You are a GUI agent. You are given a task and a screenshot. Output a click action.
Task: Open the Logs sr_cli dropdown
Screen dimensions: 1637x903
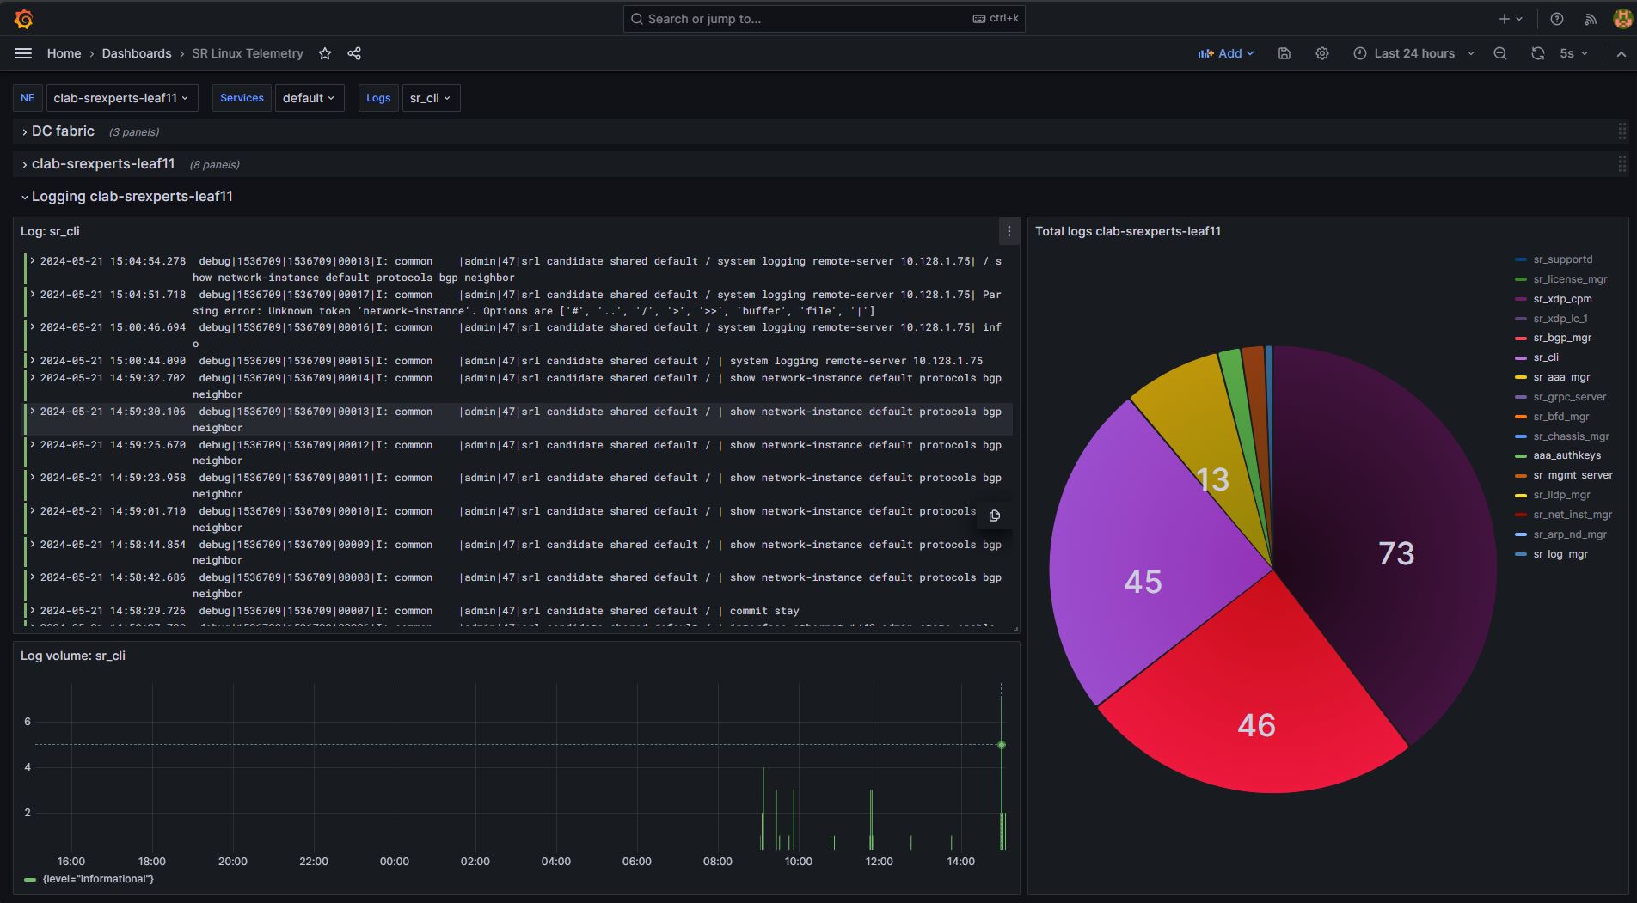431,98
